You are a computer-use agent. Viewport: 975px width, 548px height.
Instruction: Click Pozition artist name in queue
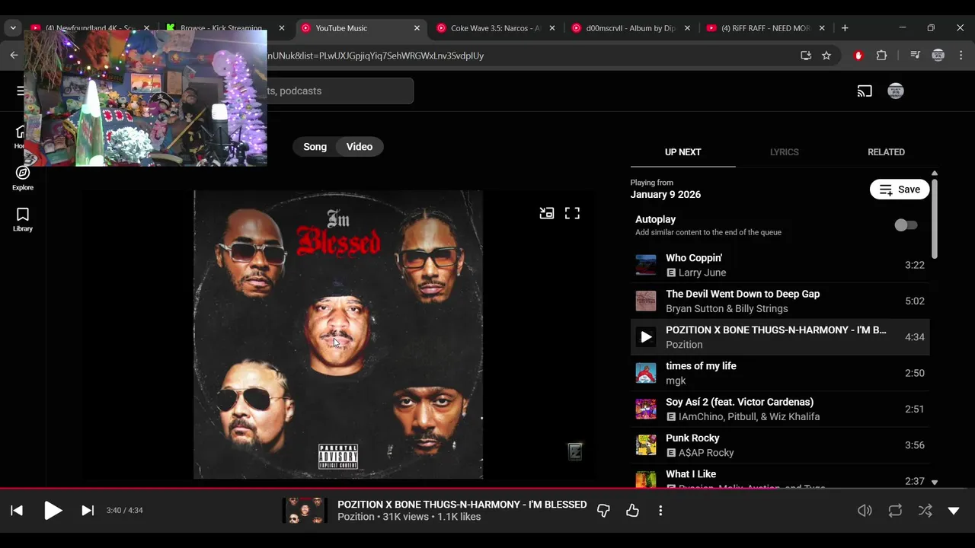coord(684,345)
